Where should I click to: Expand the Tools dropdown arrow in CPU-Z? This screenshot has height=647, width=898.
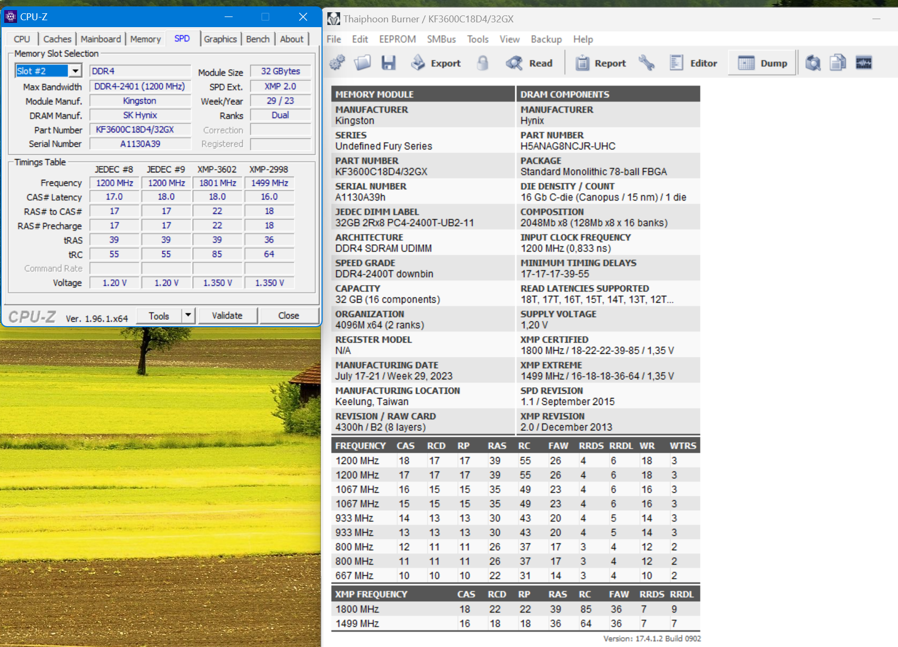tap(188, 315)
